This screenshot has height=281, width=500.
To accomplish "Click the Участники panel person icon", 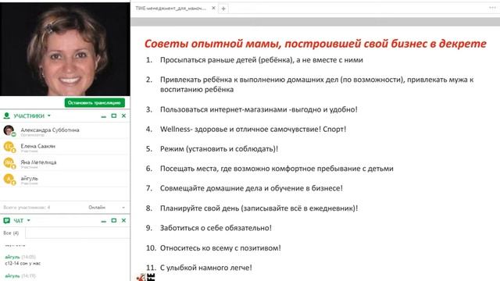I will tap(6, 116).
